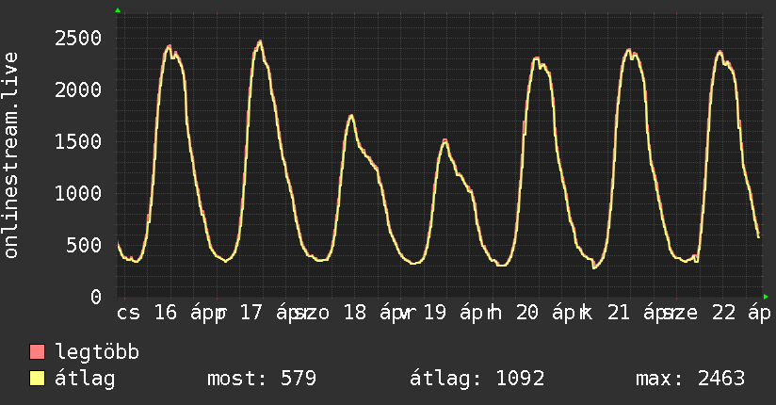Select the legtöbb legend label

(97, 352)
